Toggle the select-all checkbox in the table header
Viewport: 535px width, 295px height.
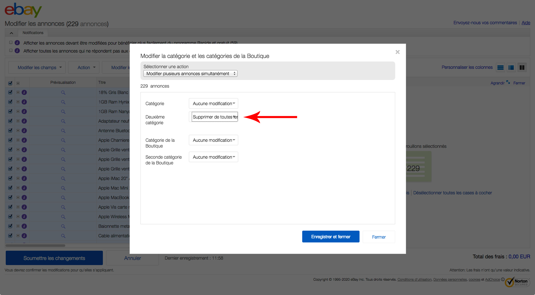[10, 83]
